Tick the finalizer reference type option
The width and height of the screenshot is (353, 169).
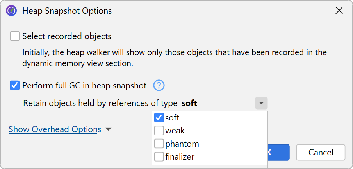click(x=159, y=157)
